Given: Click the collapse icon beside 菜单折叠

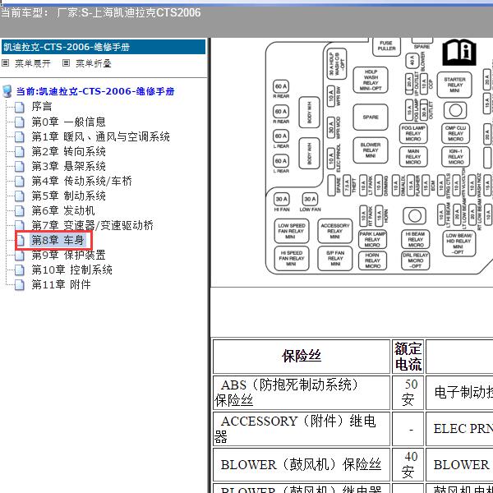Looking at the screenshot, I should point(66,63).
